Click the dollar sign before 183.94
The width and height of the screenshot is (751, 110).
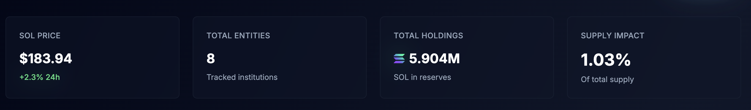pos(23,59)
